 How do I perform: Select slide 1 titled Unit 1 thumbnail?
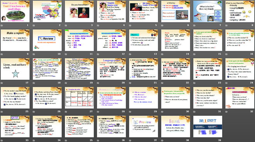coord(15,11)
